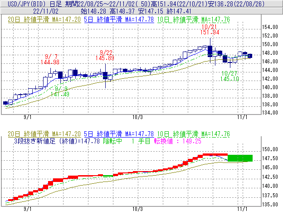
Task: Click the 10/3 date label under lower chart
Action: [137, 209]
